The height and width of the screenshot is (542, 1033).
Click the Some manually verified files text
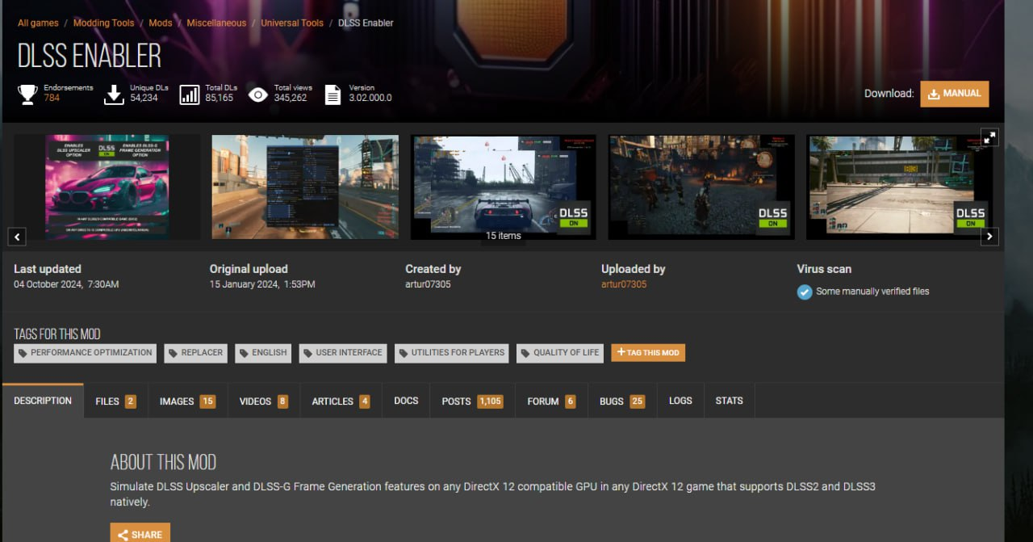(x=872, y=292)
